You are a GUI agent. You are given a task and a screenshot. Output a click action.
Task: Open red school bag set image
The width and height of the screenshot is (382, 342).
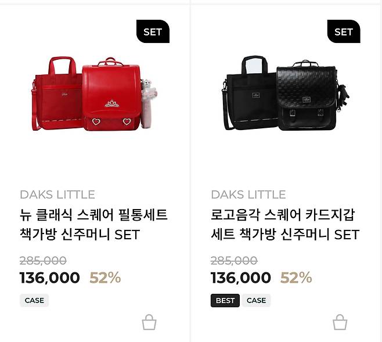[95, 94]
